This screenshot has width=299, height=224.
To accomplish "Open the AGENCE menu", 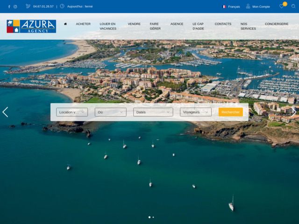I will pos(177,24).
